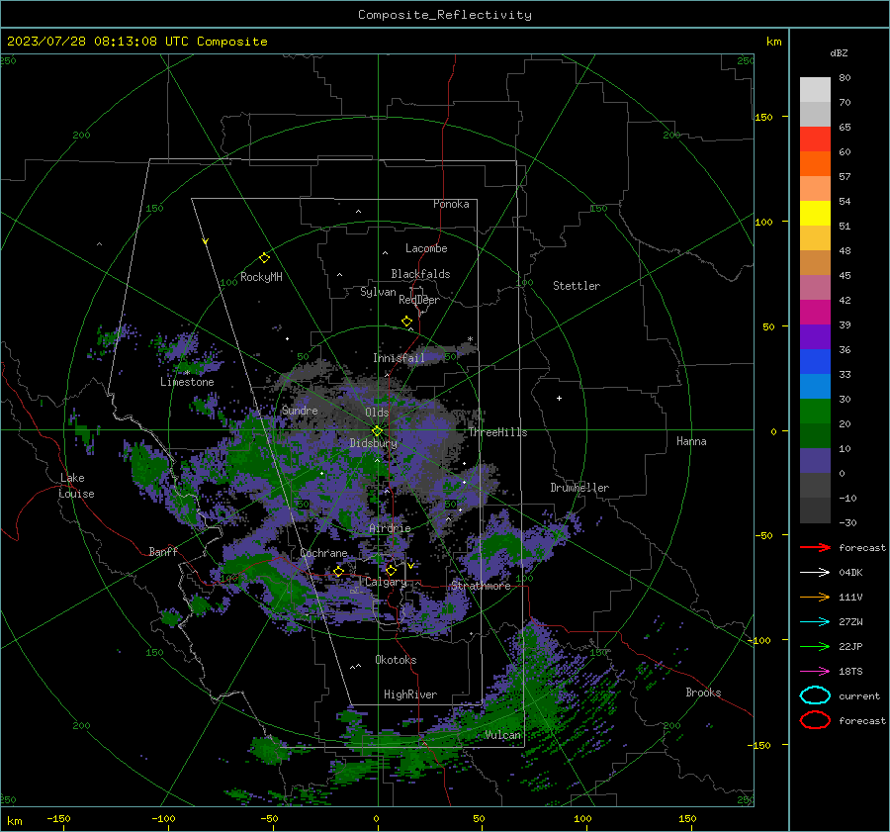Image resolution: width=890 pixels, height=832 pixels.
Task: Click the -150 tick on bottom axis
Action: tap(58, 818)
